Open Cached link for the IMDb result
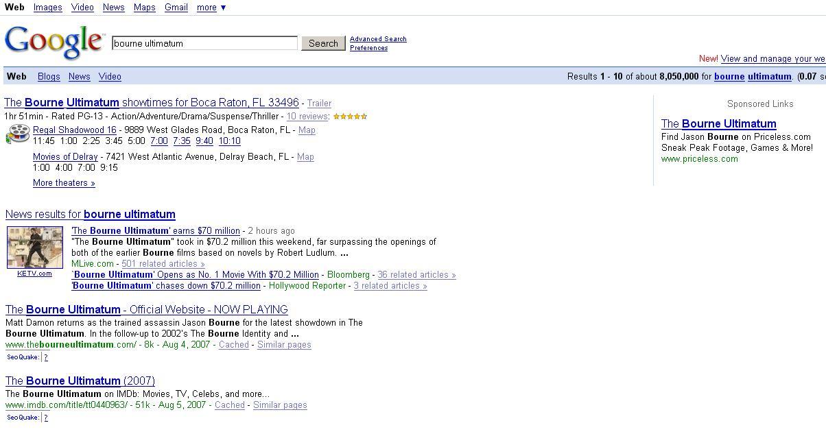 230,405
